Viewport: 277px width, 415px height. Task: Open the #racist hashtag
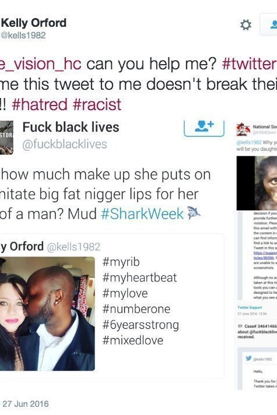click(x=97, y=104)
